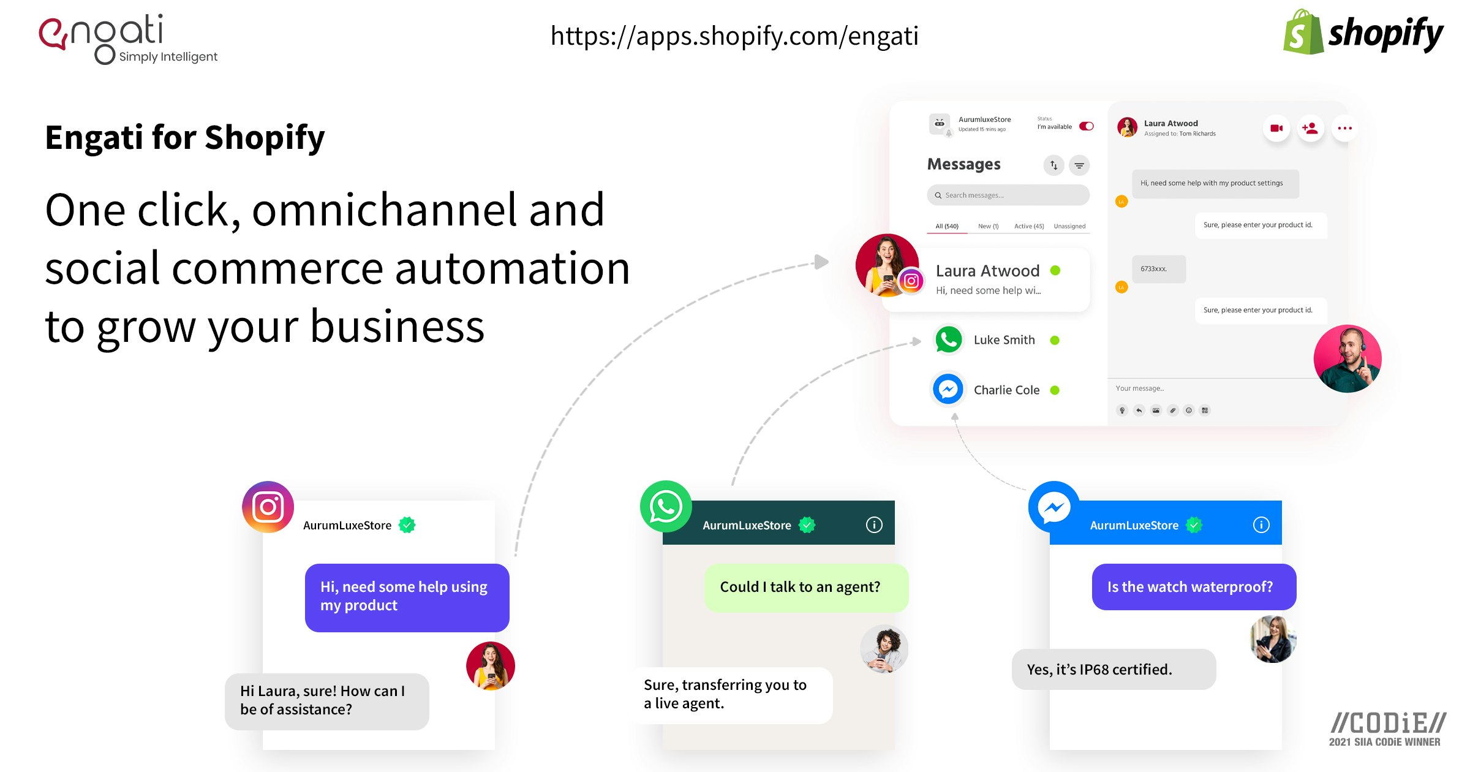Click verified badge on WhatsApp AurumLuxeStore
The width and height of the screenshot is (1470, 772).
(807, 525)
